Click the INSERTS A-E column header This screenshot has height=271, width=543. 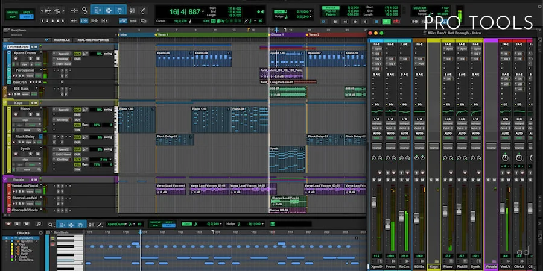click(63, 40)
